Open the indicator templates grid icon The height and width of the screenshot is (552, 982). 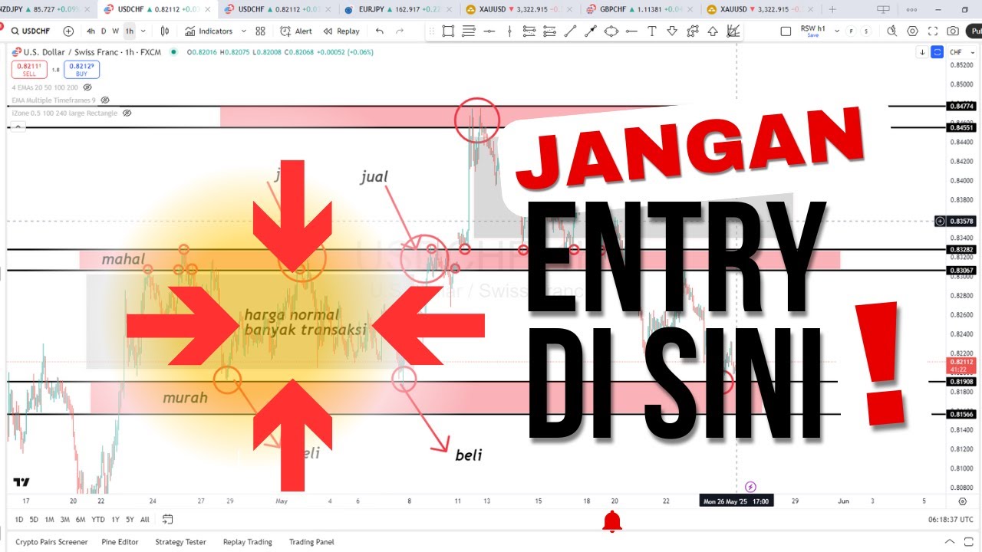260,31
